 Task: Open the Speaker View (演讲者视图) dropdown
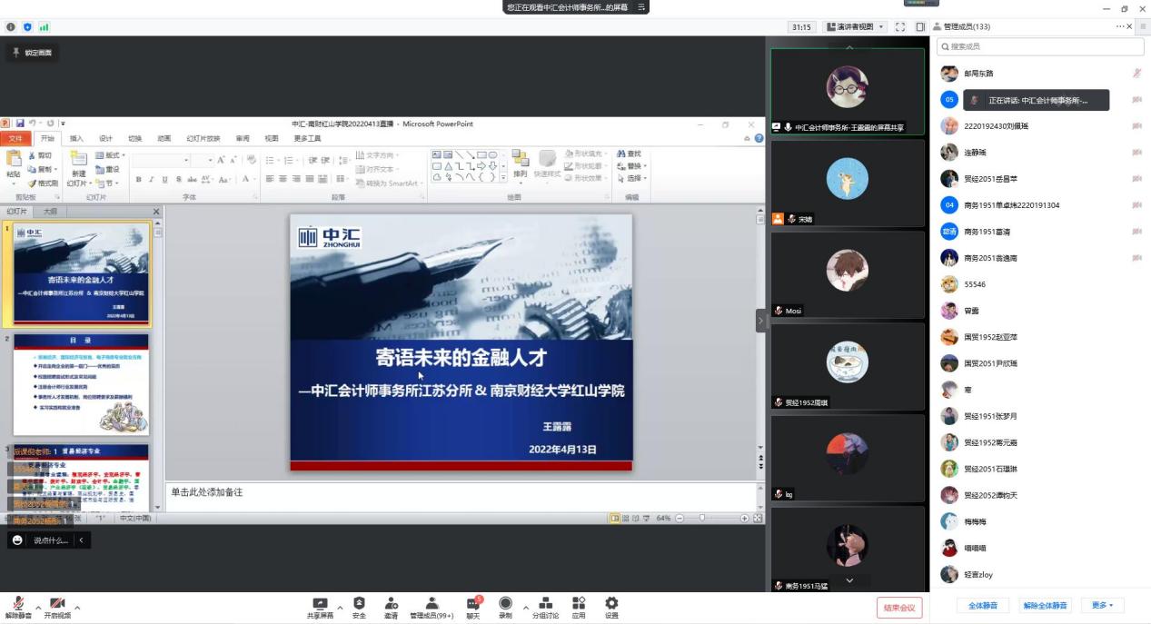[854, 27]
